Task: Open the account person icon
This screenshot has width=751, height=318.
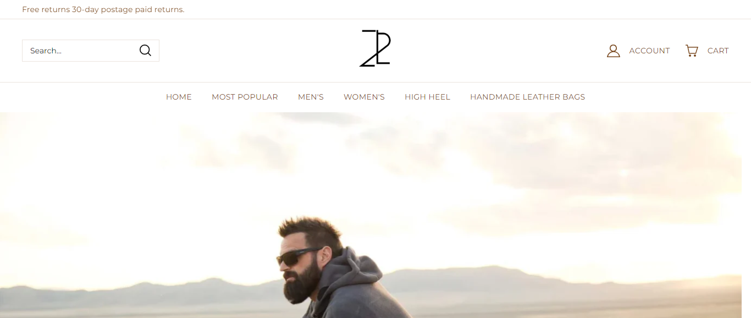Action: click(613, 51)
